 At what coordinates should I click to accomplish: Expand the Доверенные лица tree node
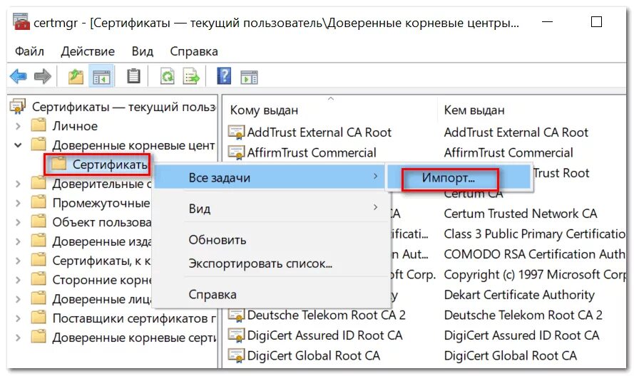click(19, 299)
